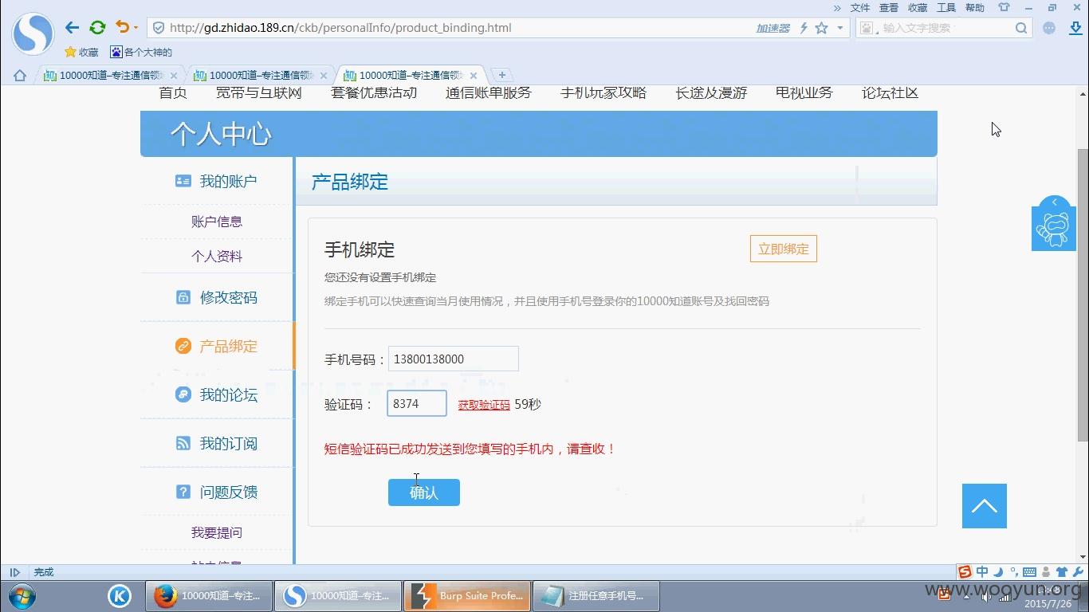This screenshot has height=612, width=1089.
Task: Expand the address bar dropdown arrow
Action: [x=839, y=28]
